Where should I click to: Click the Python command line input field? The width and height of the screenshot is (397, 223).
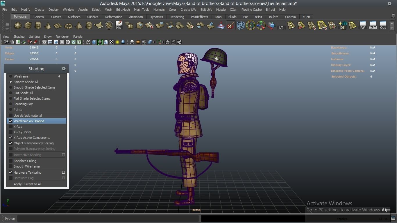click(108, 219)
